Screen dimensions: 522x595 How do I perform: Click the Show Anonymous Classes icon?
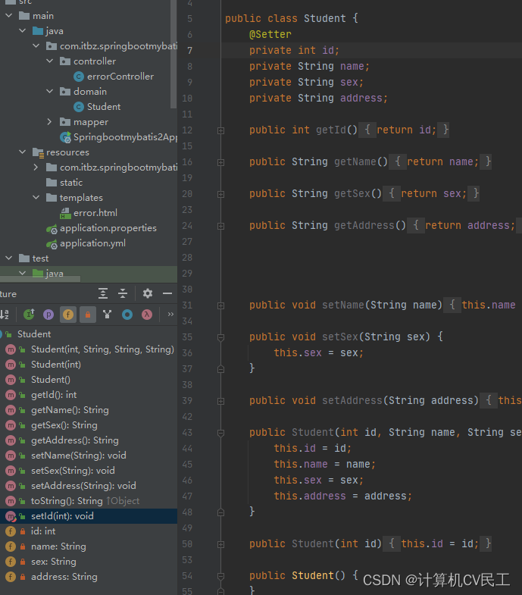pyautogui.click(x=127, y=314)
